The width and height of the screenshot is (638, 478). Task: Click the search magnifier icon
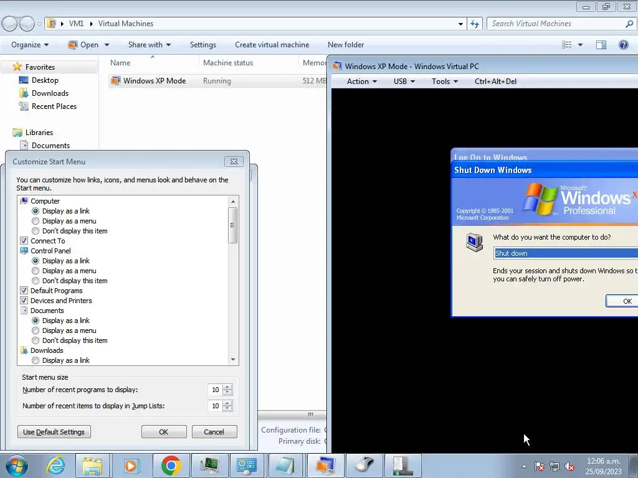[629, 24]
